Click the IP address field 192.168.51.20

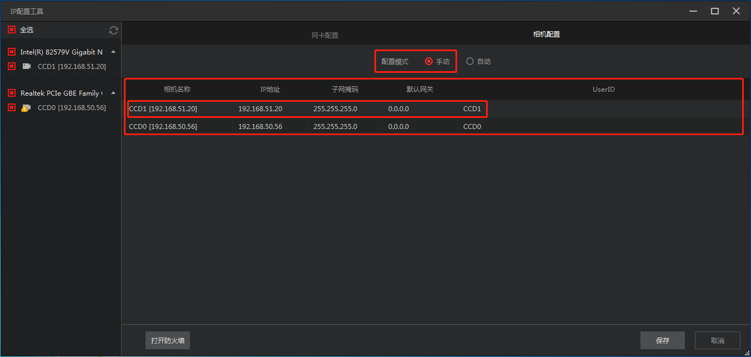[260, 109]
